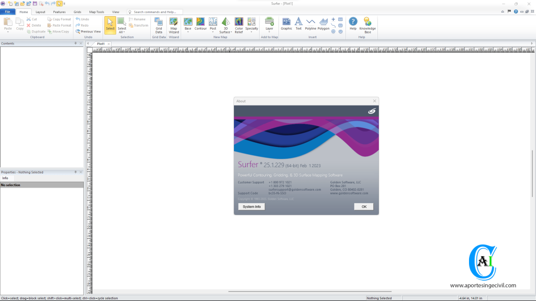Viewport: 536px width, 301px height.
Task: Click the System Info button
Action: click(251, 206)
